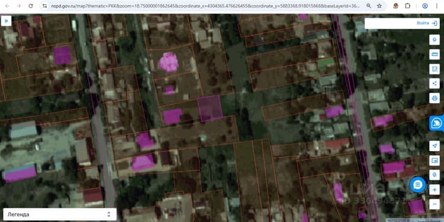
Task: Open the Extensions puzzle icon
Action: point(407,6)
